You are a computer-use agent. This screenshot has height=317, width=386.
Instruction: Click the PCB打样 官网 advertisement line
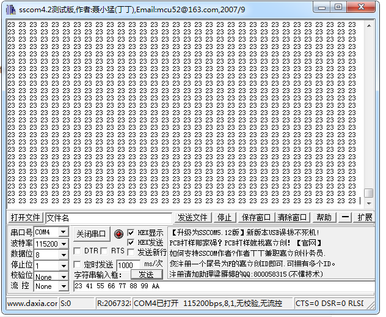[x=246, y=243]
